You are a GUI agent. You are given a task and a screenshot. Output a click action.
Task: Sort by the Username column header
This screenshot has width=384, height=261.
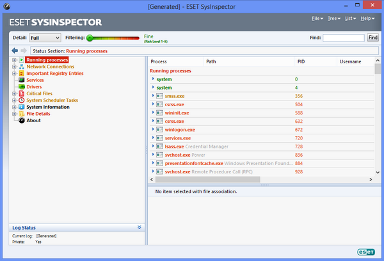click(356, 61)
